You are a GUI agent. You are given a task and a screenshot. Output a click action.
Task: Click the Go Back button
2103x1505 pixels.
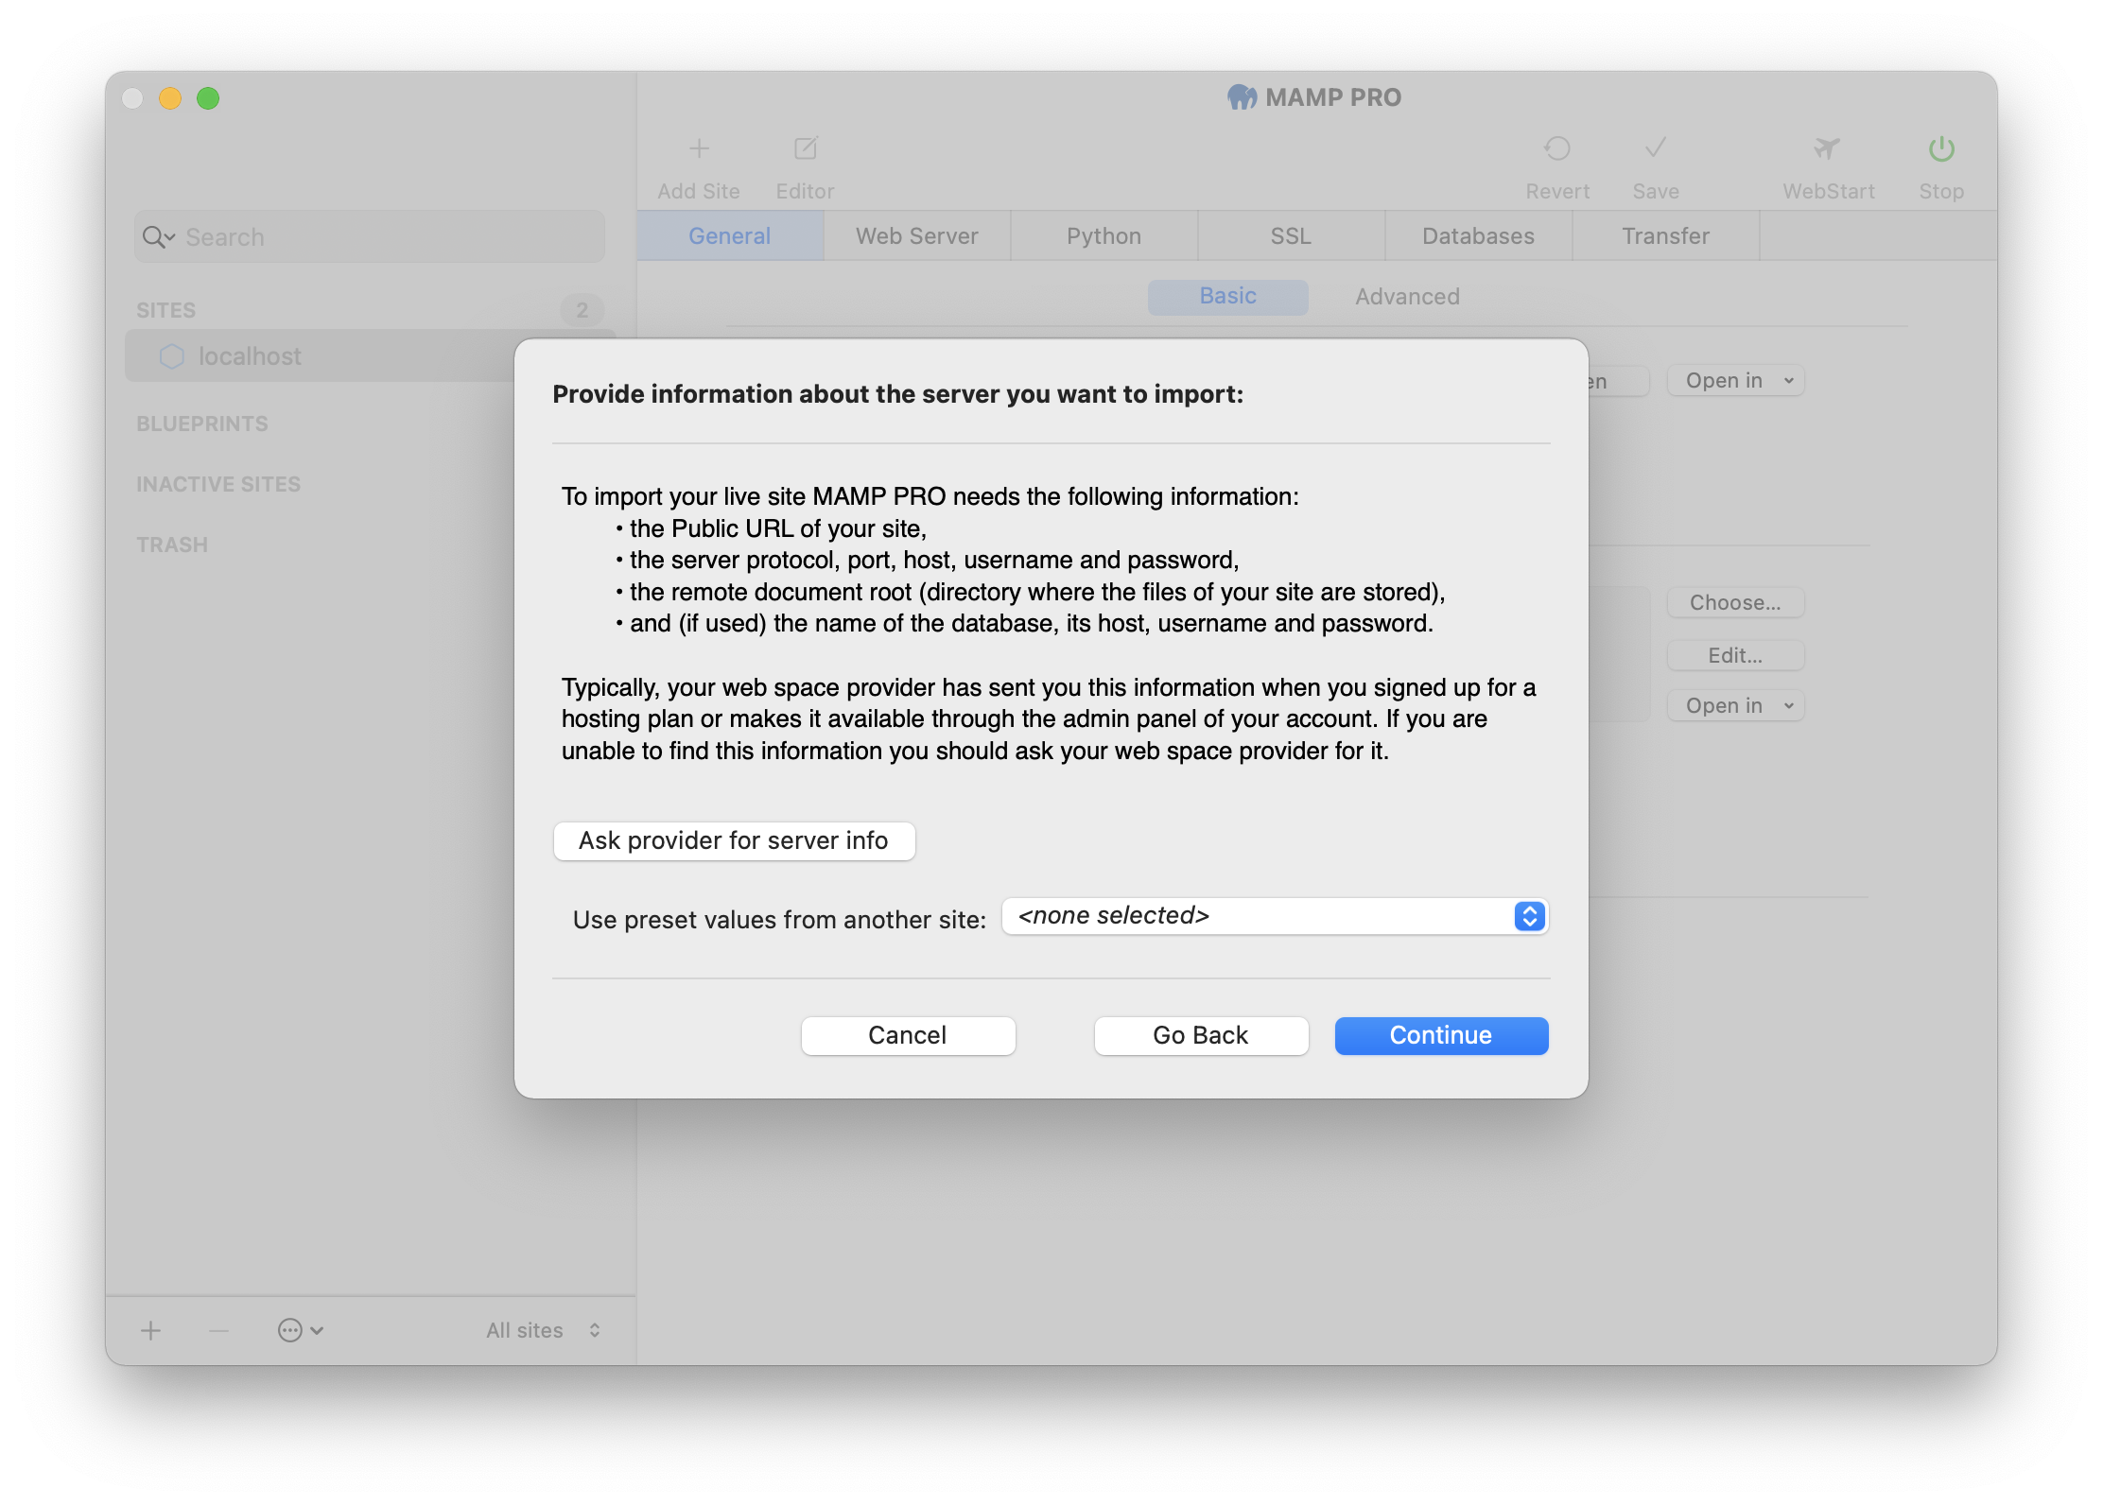click(x=1201, y=1035)
